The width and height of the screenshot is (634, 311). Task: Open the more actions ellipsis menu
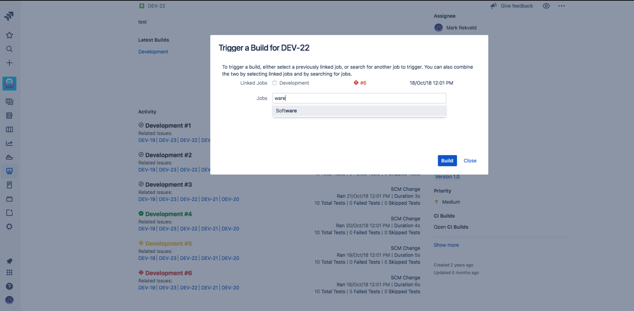pos(562,6)
